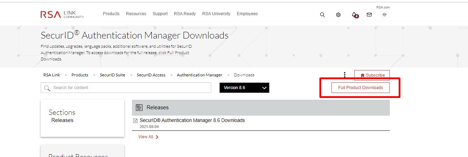Open the settings gear icon
The width and height of the screenshot is (468, 157).
[338, 15]
